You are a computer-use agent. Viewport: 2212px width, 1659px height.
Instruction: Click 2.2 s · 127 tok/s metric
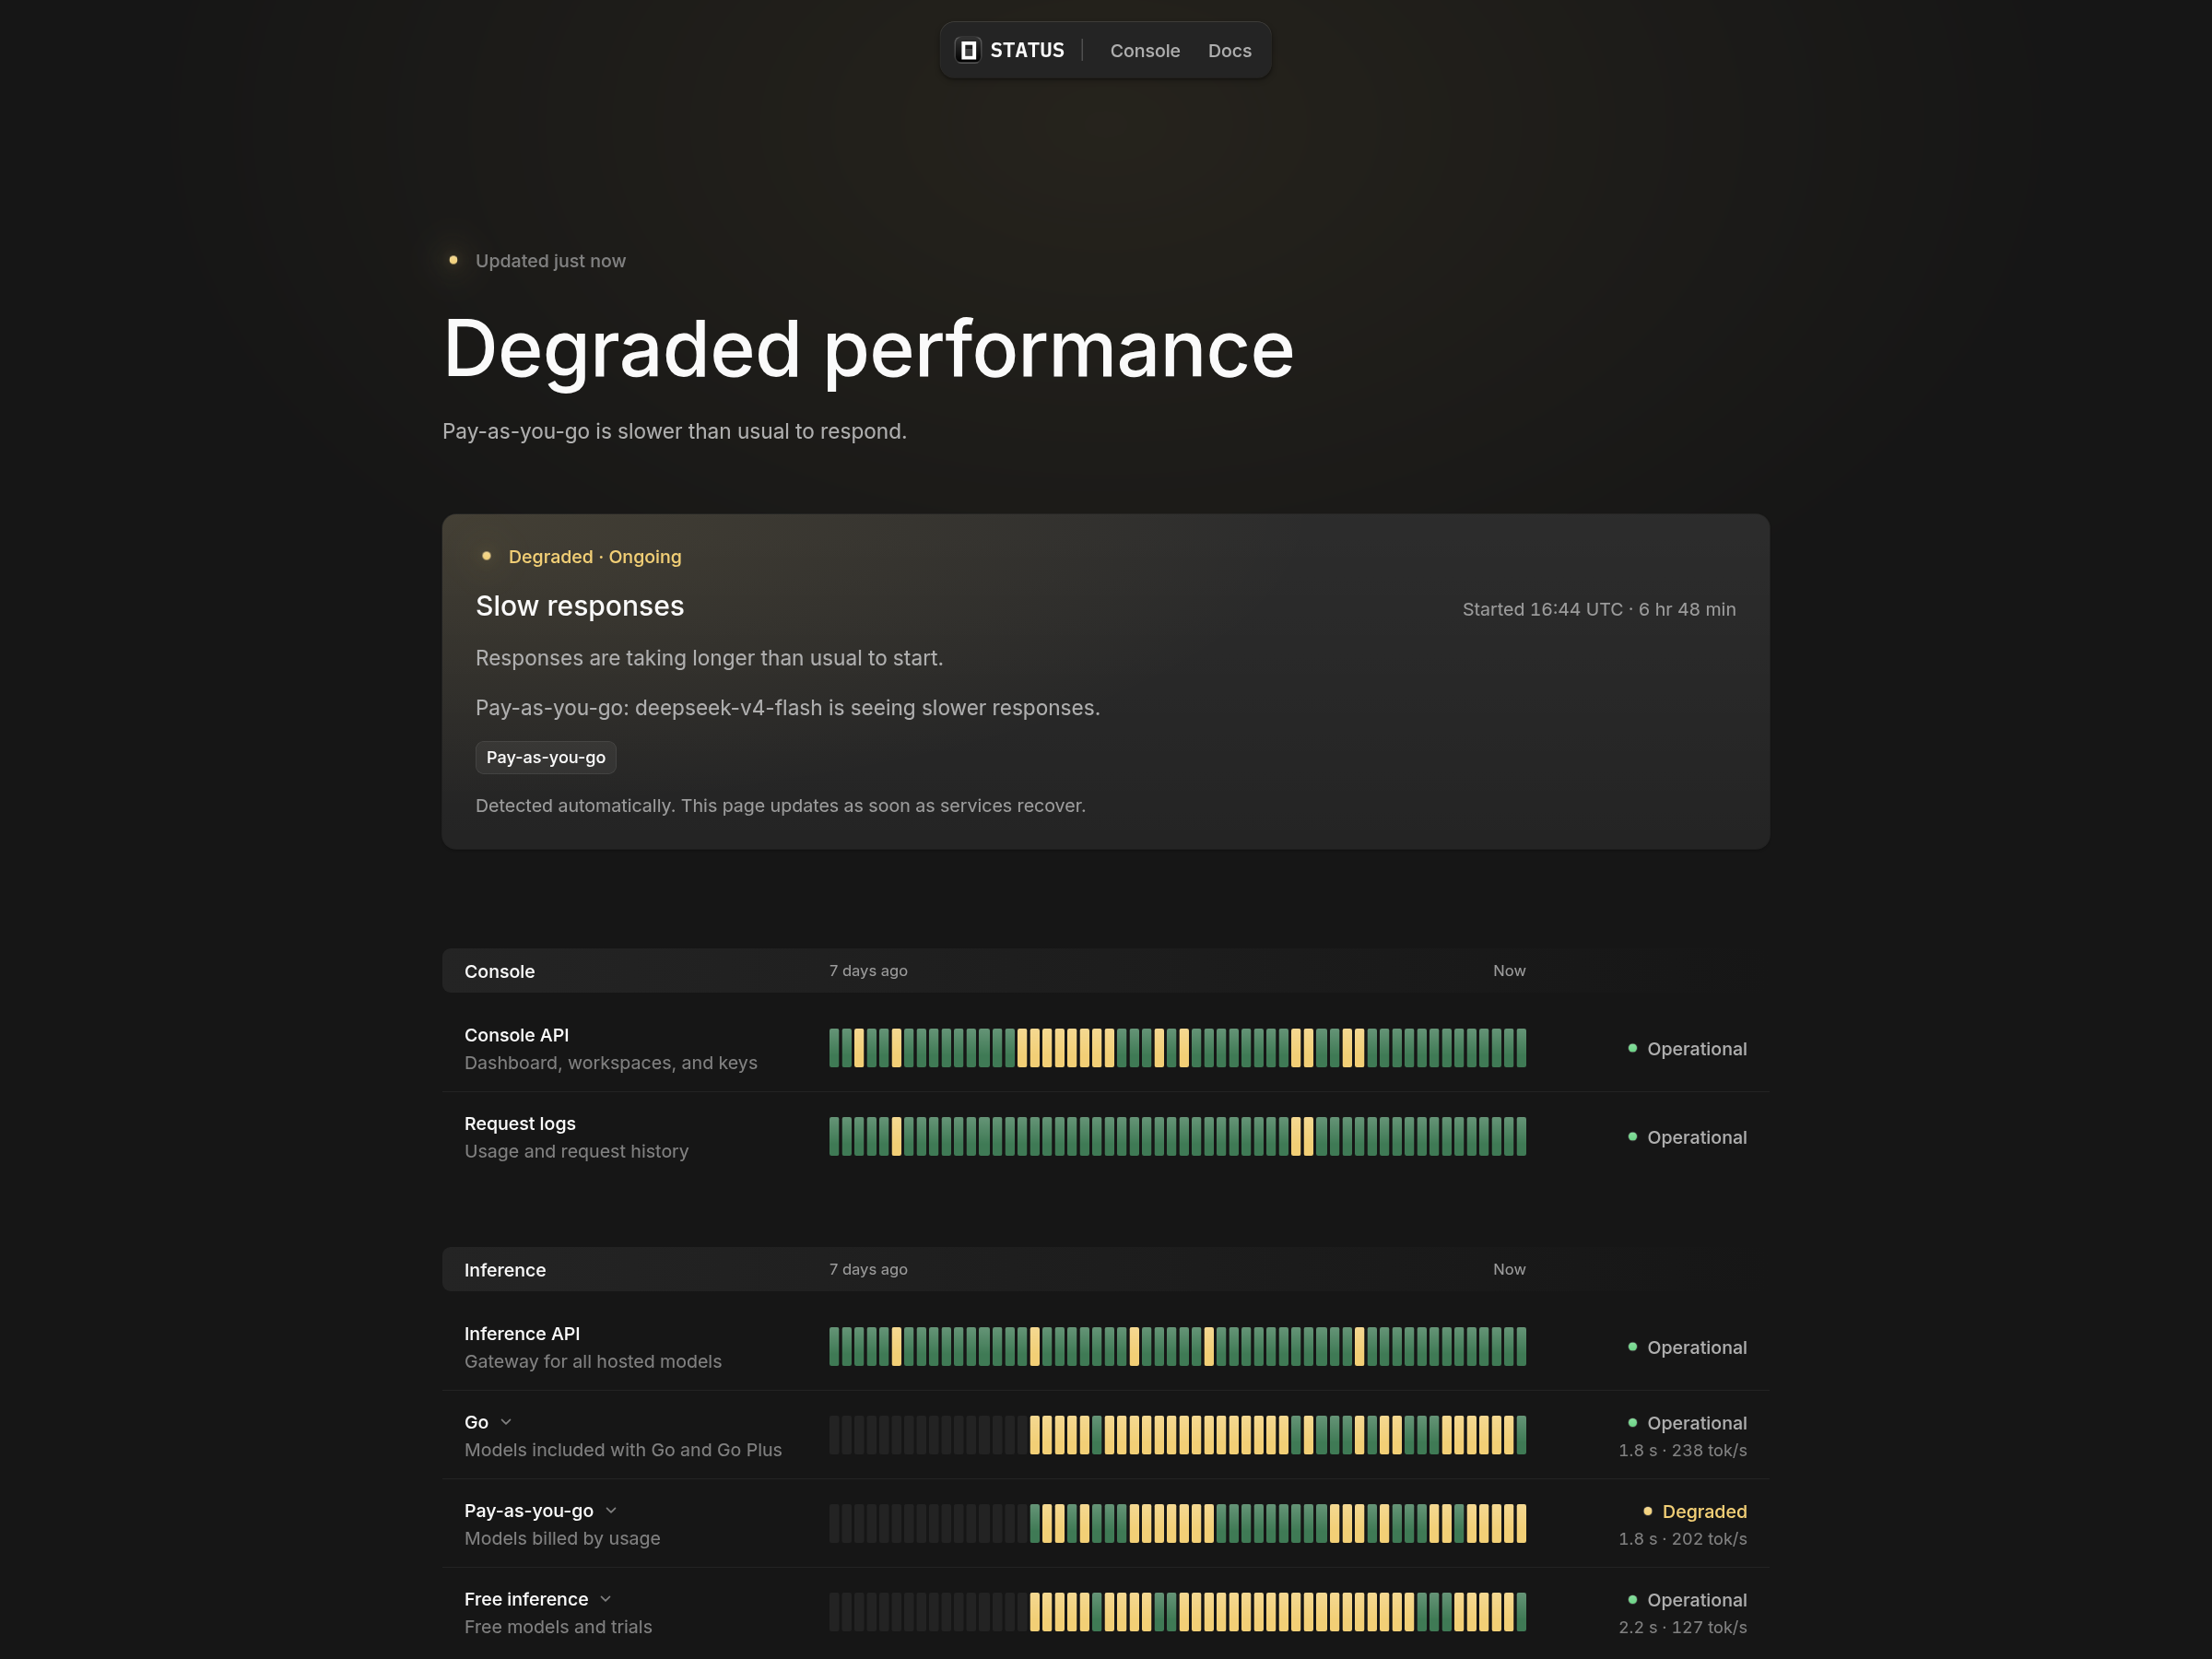point(1683,1627)
